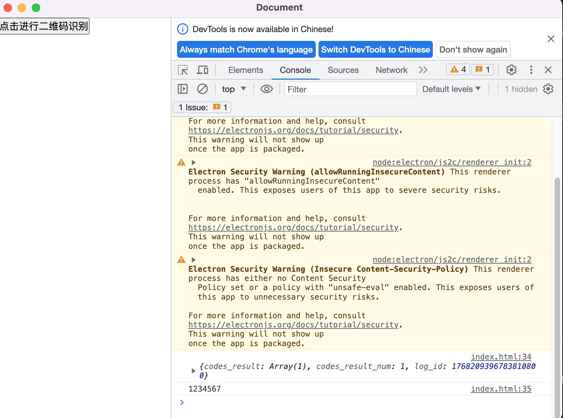563x418 pixels.
Task: Show more DevTools tabs via chevrons
Action: click(x=423, y=70)
